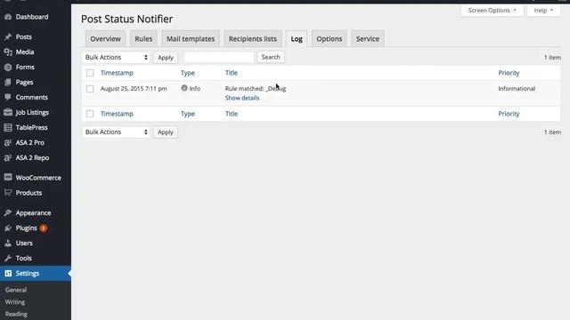Screen dimensions: 570x320
Task: Click the Job Listings briefcase icon
Action: [x=8, y=113]
